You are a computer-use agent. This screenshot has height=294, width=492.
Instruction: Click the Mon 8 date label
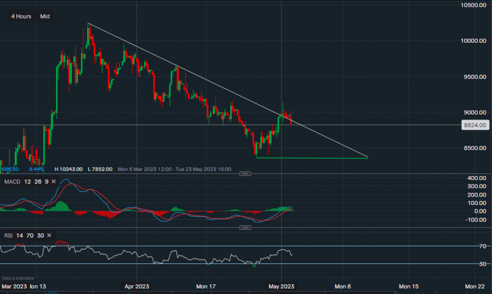[x=342, y=286]
